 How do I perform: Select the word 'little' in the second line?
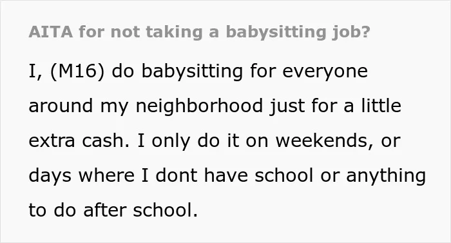click(381, 105)
